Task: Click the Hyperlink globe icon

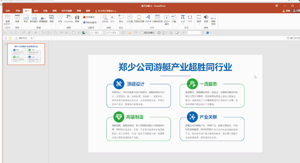Action: (105, 17)
